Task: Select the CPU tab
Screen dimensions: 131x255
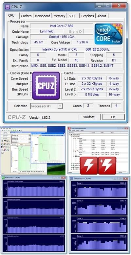Action: pyautogui.click(x=11, y=15)
